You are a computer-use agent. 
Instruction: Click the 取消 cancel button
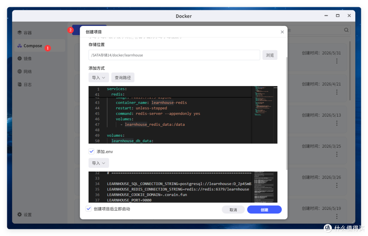(233, 209)
